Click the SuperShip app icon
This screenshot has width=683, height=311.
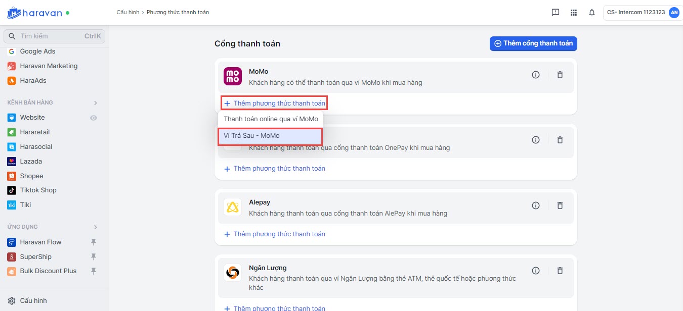12,257
